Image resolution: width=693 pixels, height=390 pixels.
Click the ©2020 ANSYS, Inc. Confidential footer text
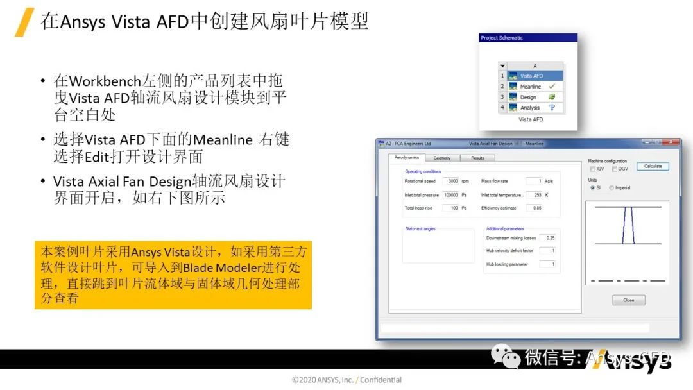[x=346, y=380]
